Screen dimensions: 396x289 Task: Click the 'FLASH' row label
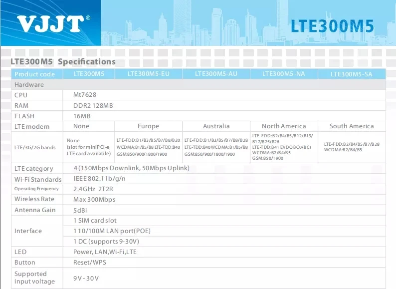[24, 116]
